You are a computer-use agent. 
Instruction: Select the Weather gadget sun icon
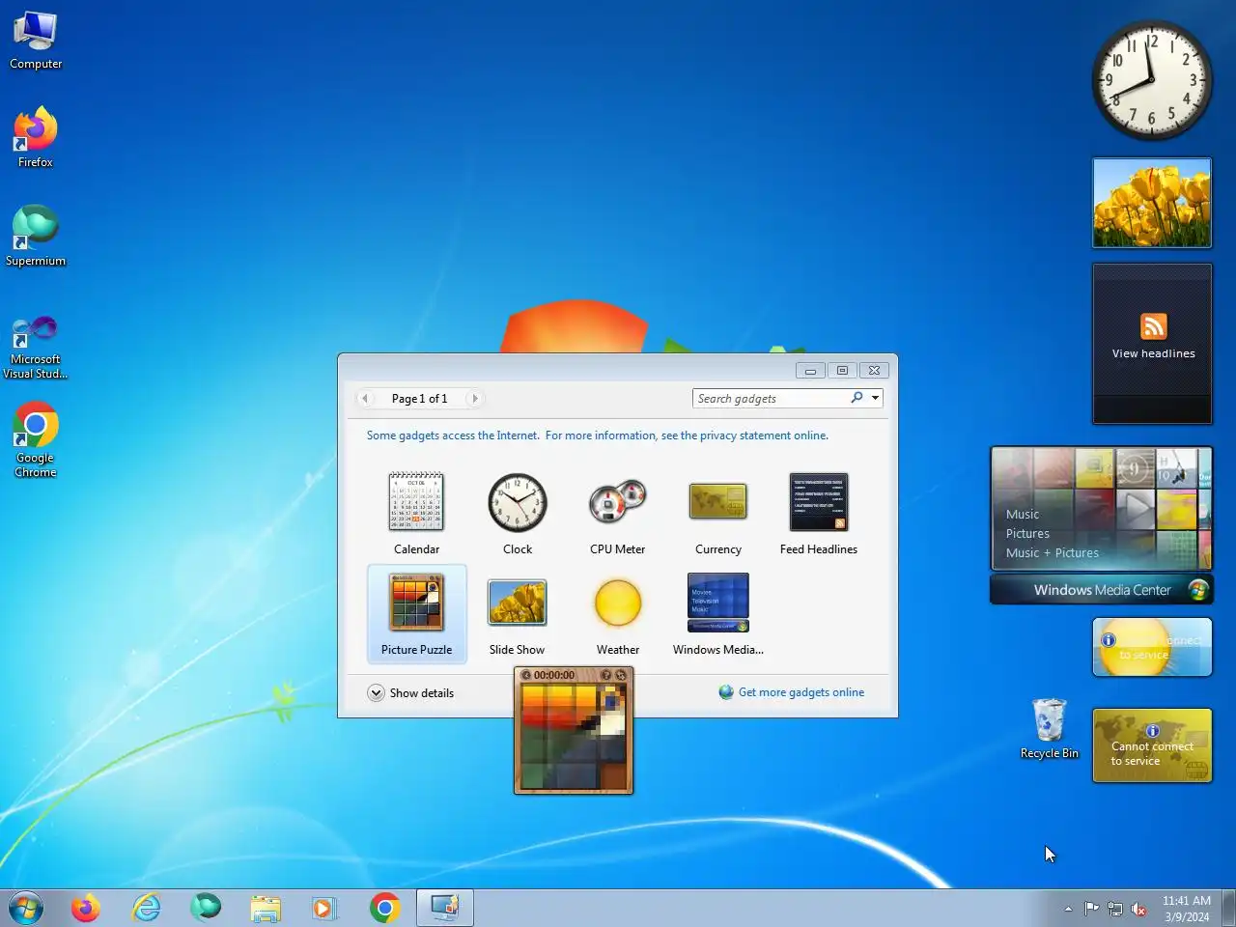[618, 604]
